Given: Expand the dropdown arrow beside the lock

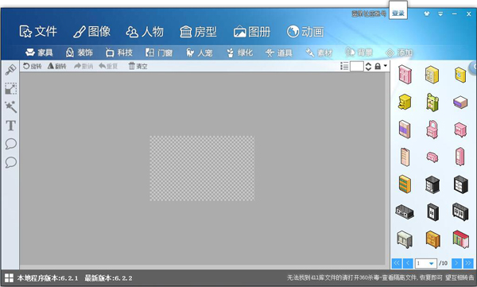Looking at the screenshot, I should (385, 66).
